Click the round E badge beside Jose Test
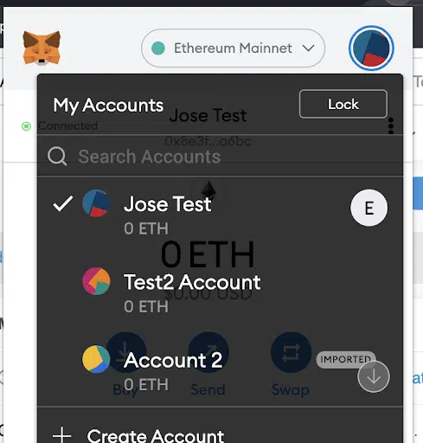Viewport: 423px width, 443px height. (x=369, y=208)
